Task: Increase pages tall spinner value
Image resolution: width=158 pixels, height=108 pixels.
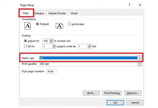Action: 89,45
